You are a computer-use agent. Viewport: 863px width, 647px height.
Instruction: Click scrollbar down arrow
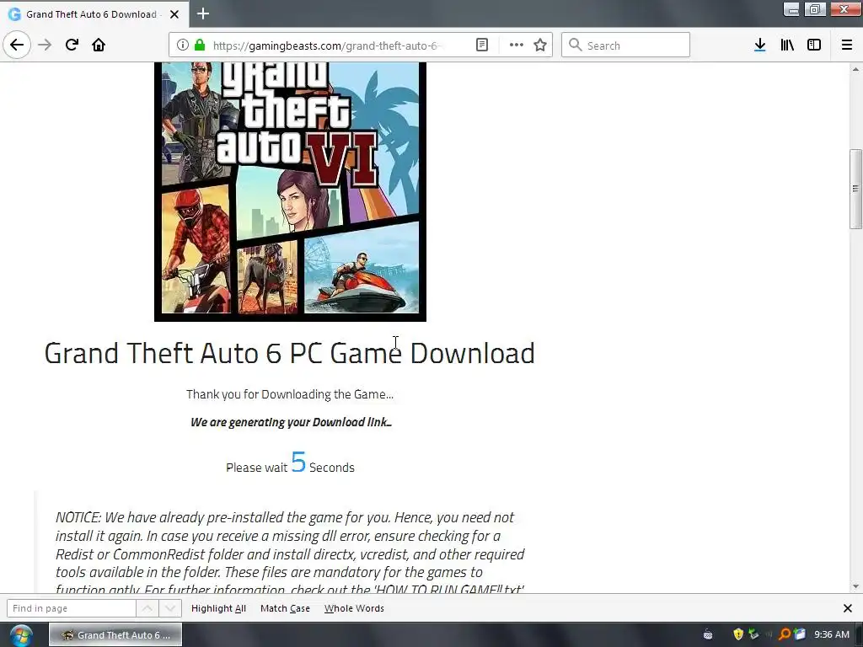(855, 586)
